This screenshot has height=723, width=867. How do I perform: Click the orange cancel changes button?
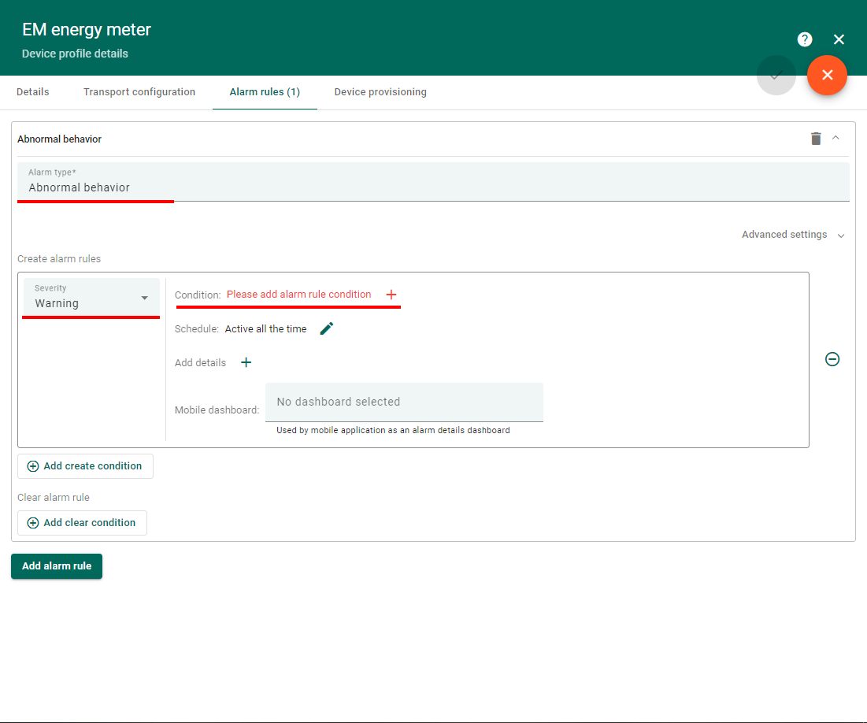click(827, 76)
